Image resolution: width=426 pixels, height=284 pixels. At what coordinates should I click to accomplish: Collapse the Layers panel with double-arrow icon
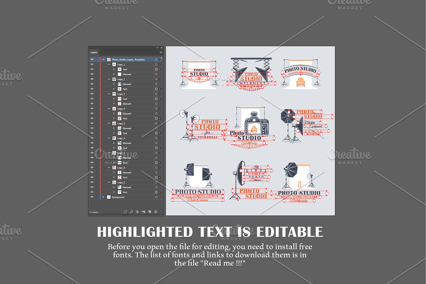pyautogui.click(x=157, y=48)
